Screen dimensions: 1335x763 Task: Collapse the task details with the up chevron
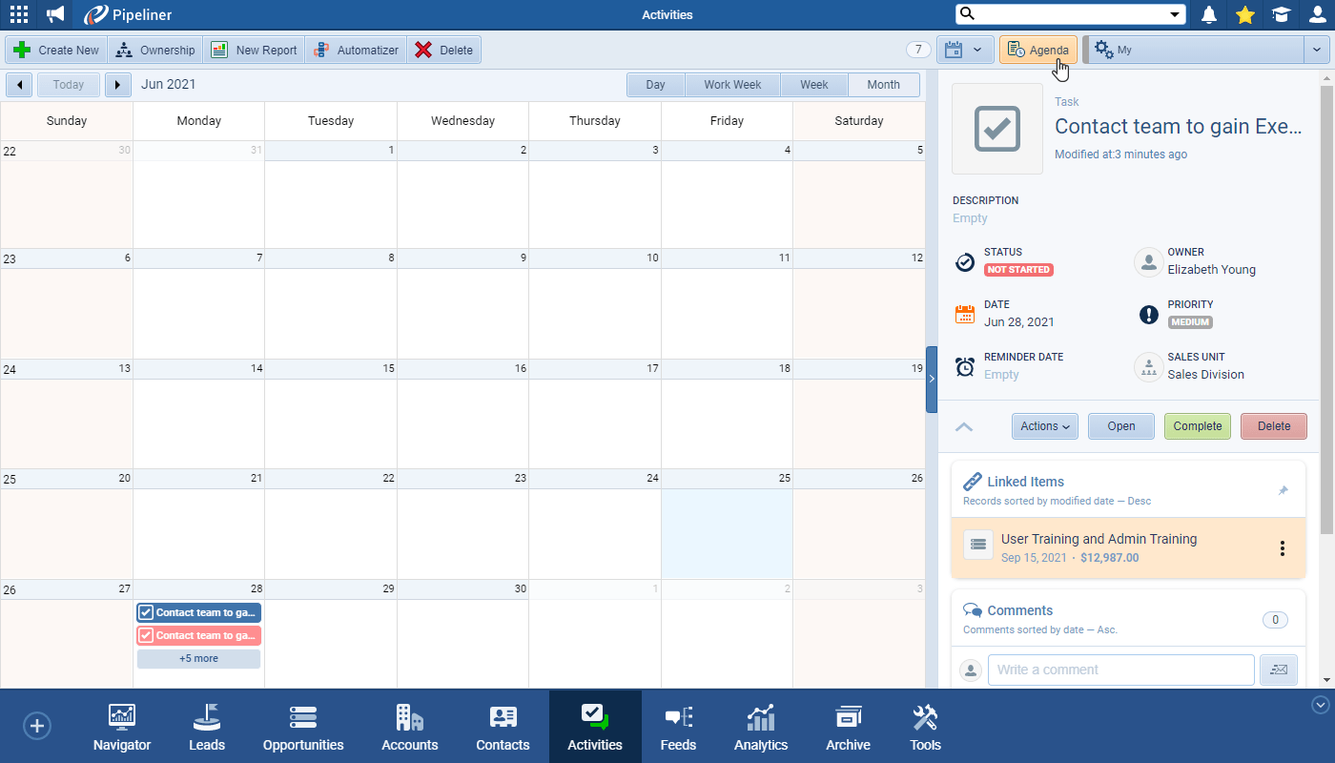click(x=964, y=426)
